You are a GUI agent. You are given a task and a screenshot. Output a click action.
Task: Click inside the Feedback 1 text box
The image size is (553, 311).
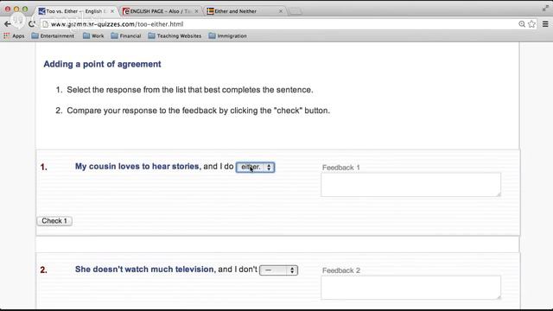(x=411, y=184)
